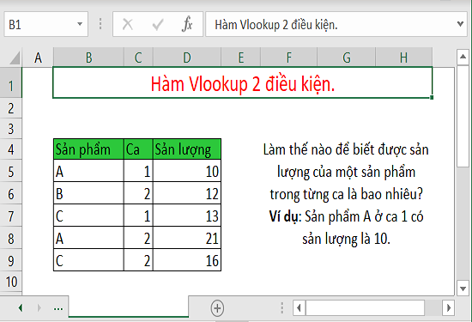This screenshot has height=322, width=472.
Task: Open the sheet list ellipsis
Action: [58, 309]
